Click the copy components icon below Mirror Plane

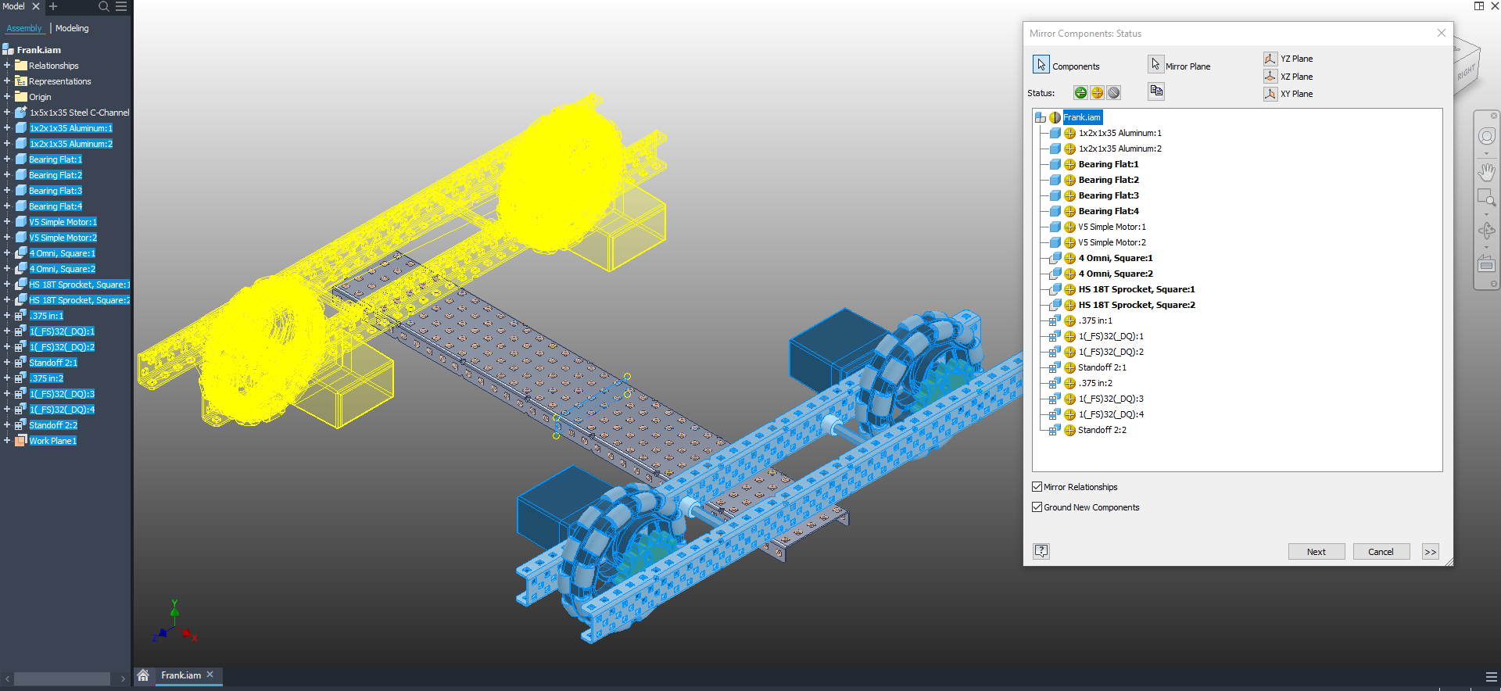[1156, 91]
